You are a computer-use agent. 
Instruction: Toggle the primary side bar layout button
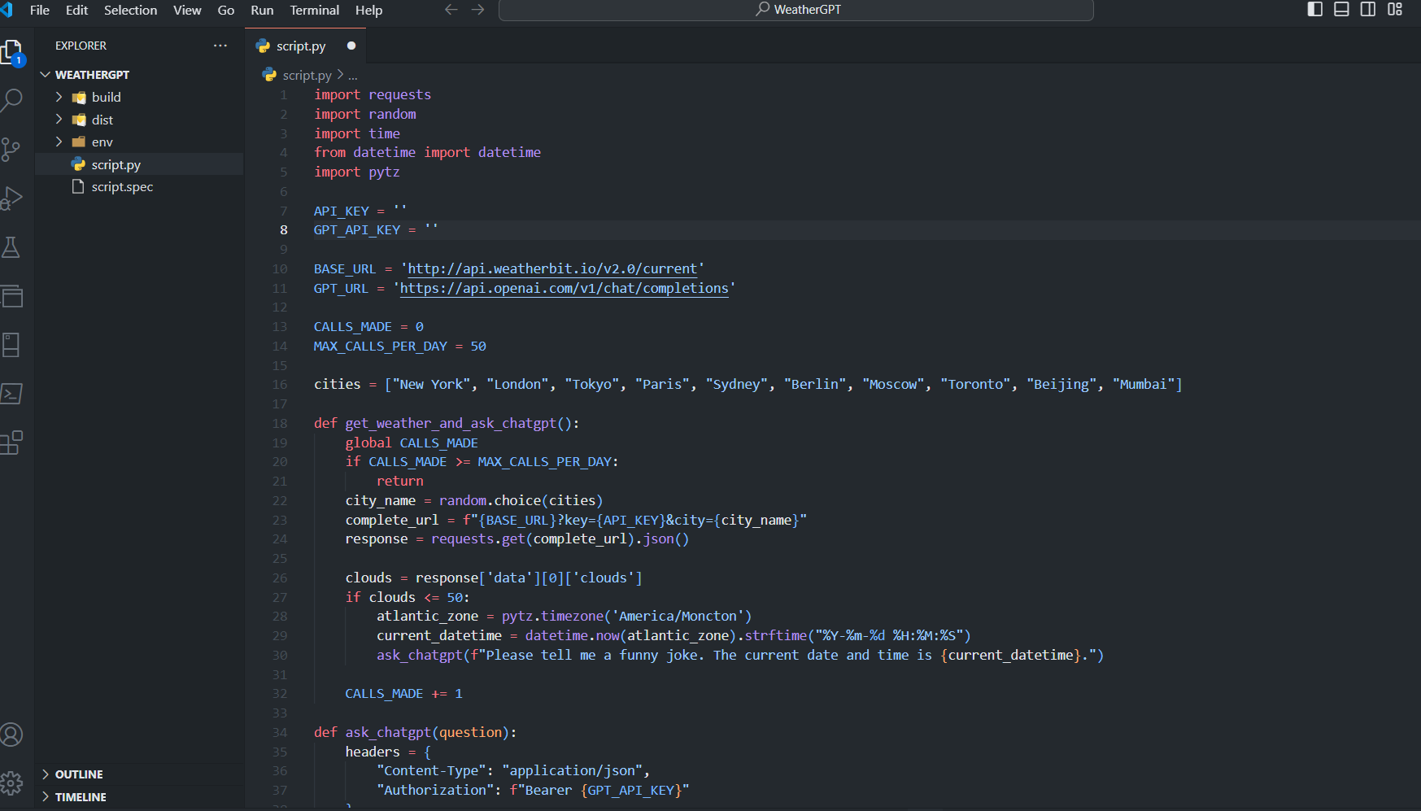[1314, 10]
